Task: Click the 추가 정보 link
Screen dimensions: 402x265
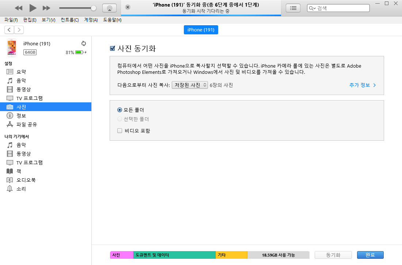Action: [x=359, y=85]
